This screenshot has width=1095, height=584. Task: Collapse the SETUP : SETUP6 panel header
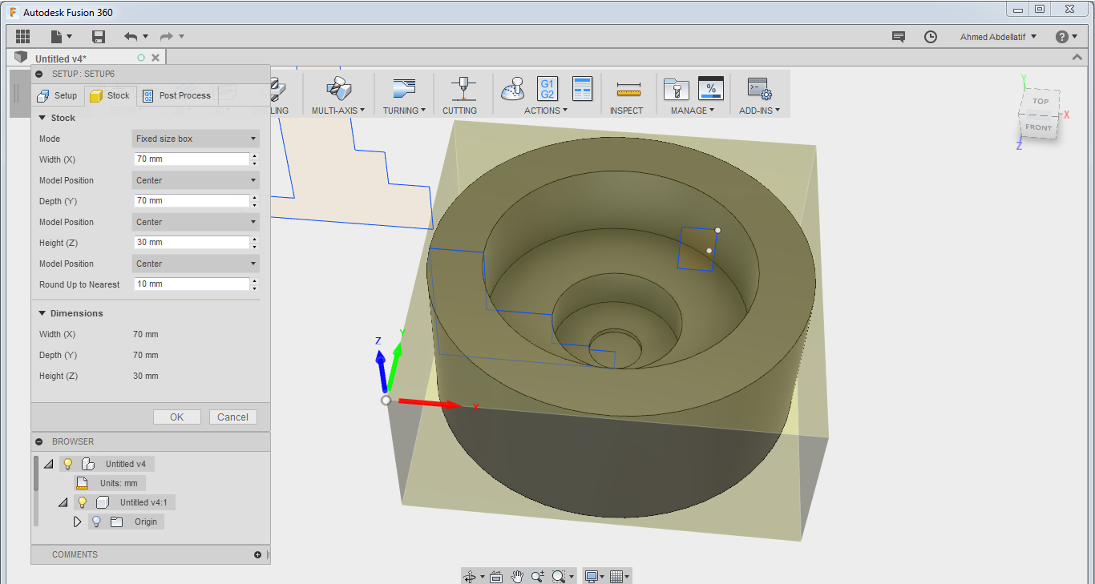coord(39,73)
